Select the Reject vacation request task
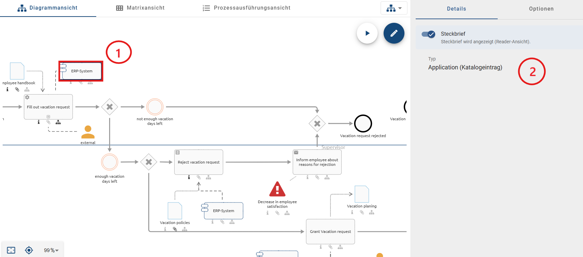 click(x=198, y=162)
